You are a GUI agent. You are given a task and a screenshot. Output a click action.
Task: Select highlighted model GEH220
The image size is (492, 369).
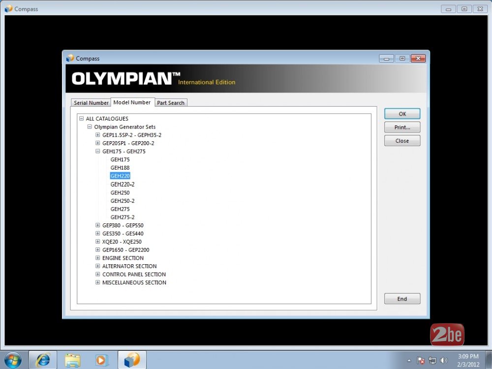click(x=120, y=176)
